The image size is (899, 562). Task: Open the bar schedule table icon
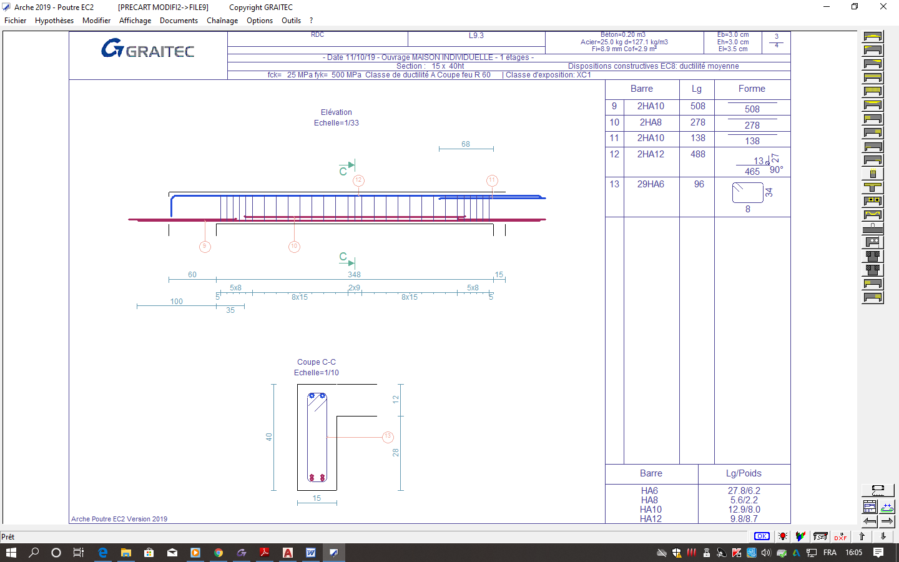870,507
